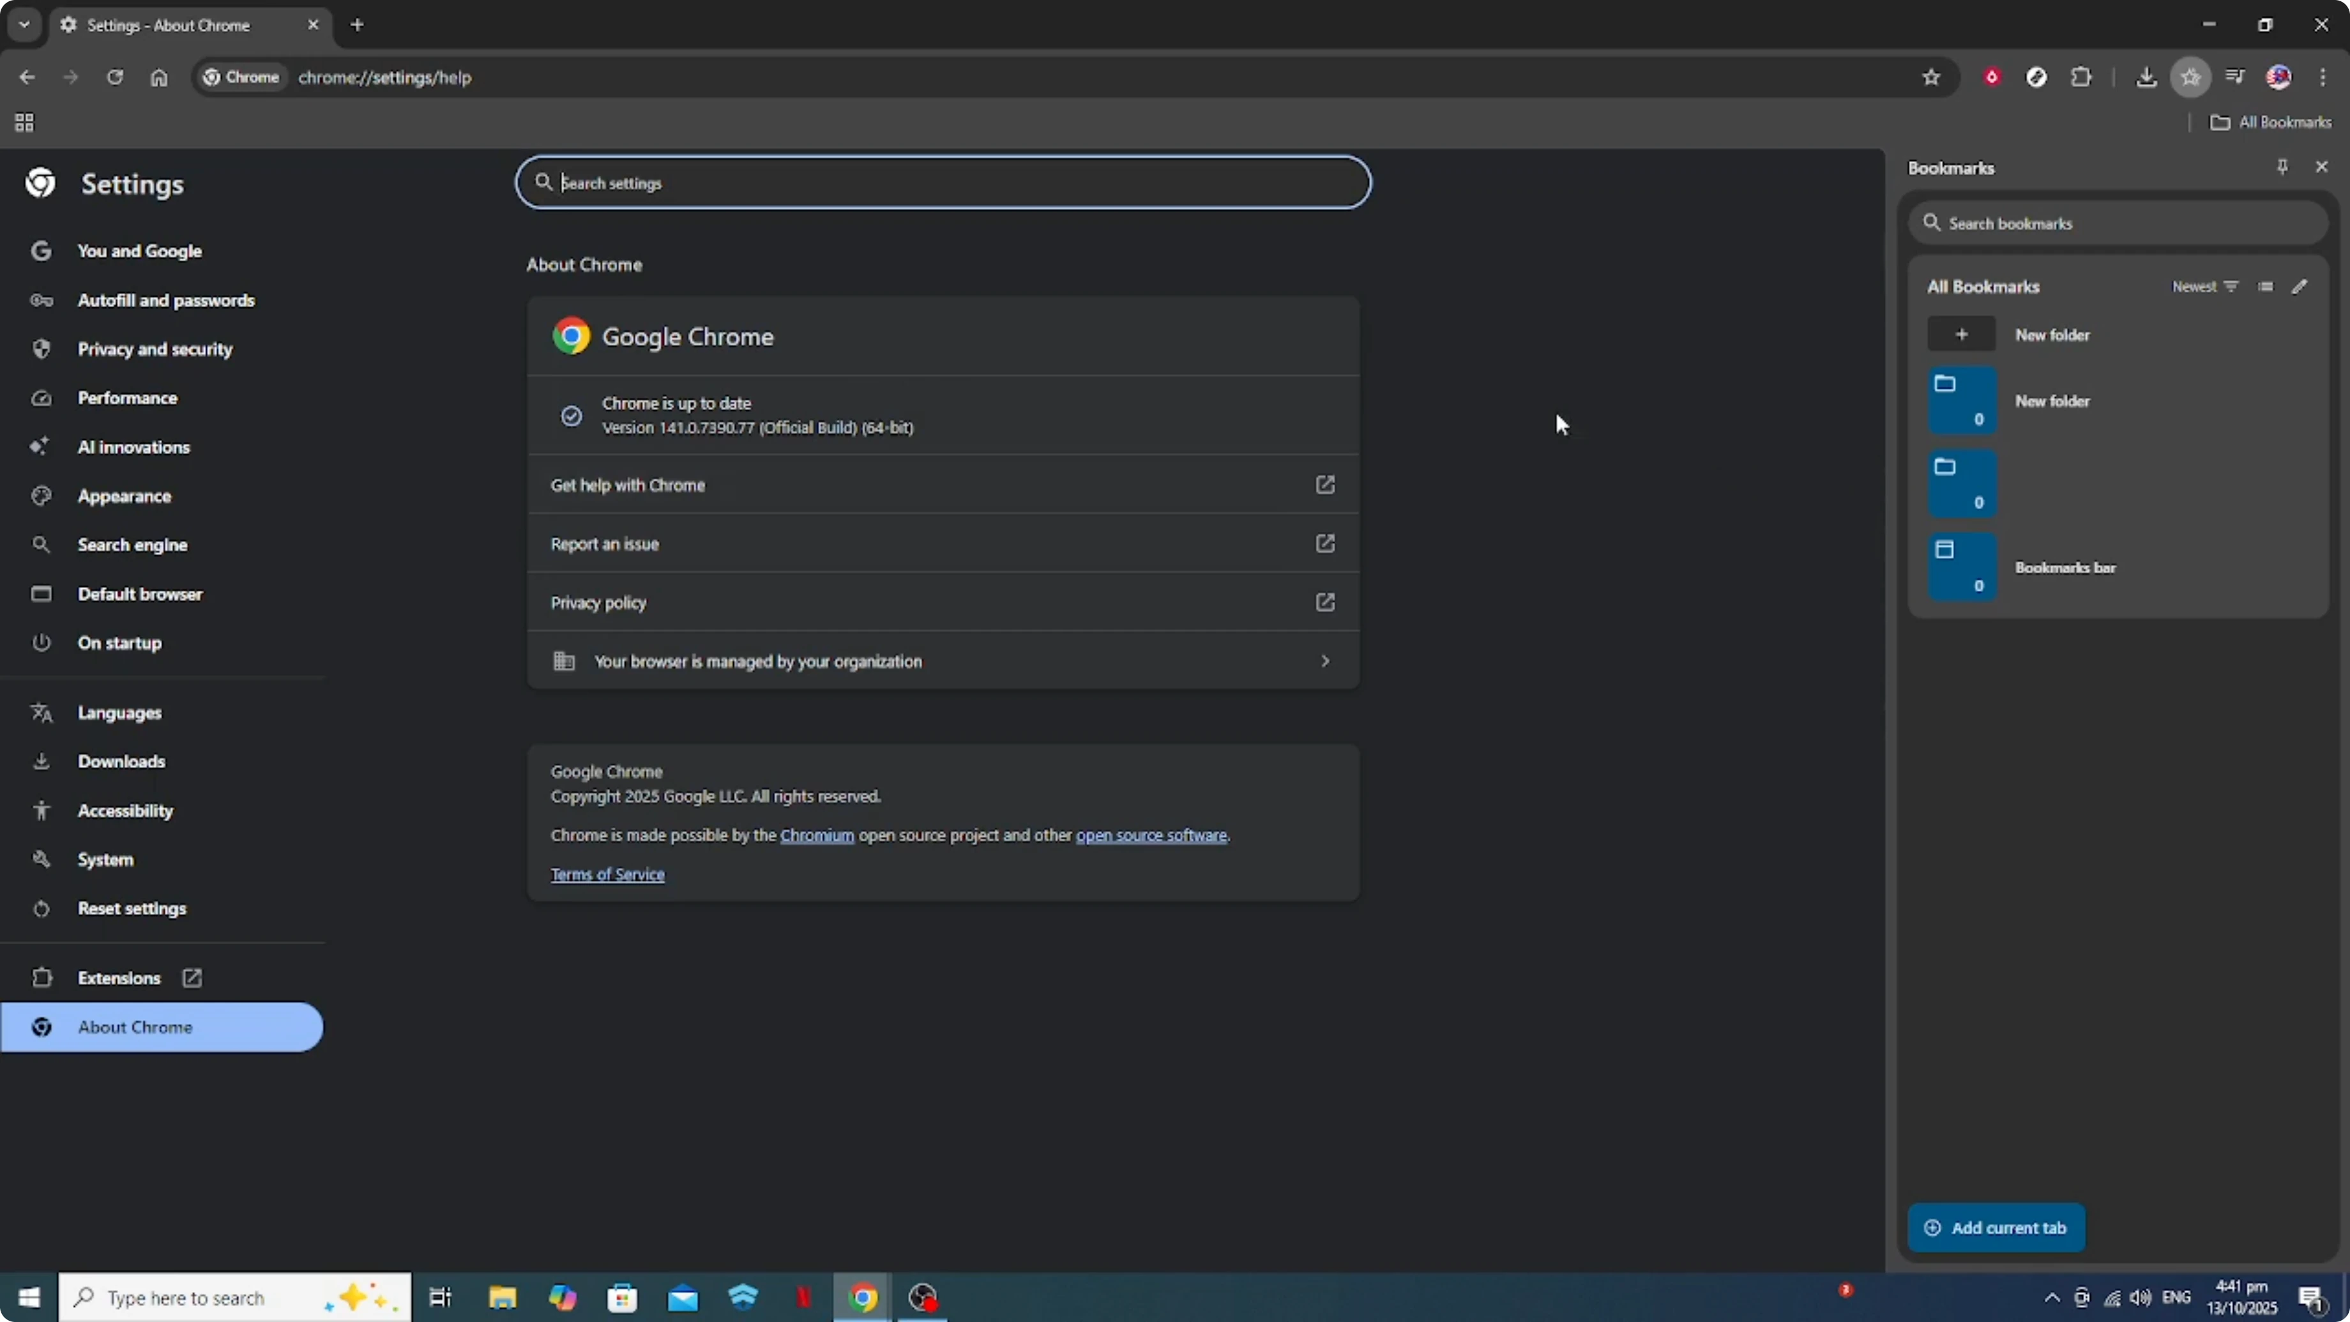Image resolution: width=2350 pixels, height=1322 pixels.
Task: Open AI innovations settings
Action: click(133, 447)
